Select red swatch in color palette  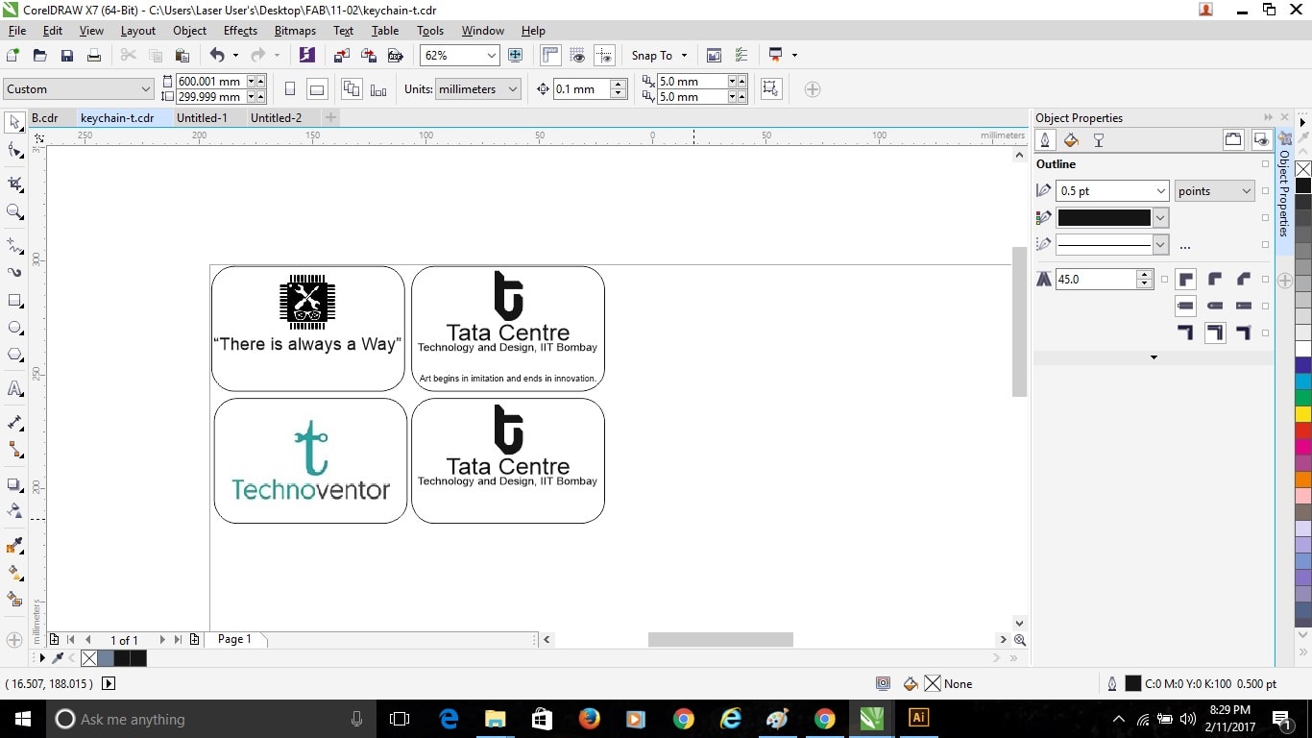(x=1303, y=430)
